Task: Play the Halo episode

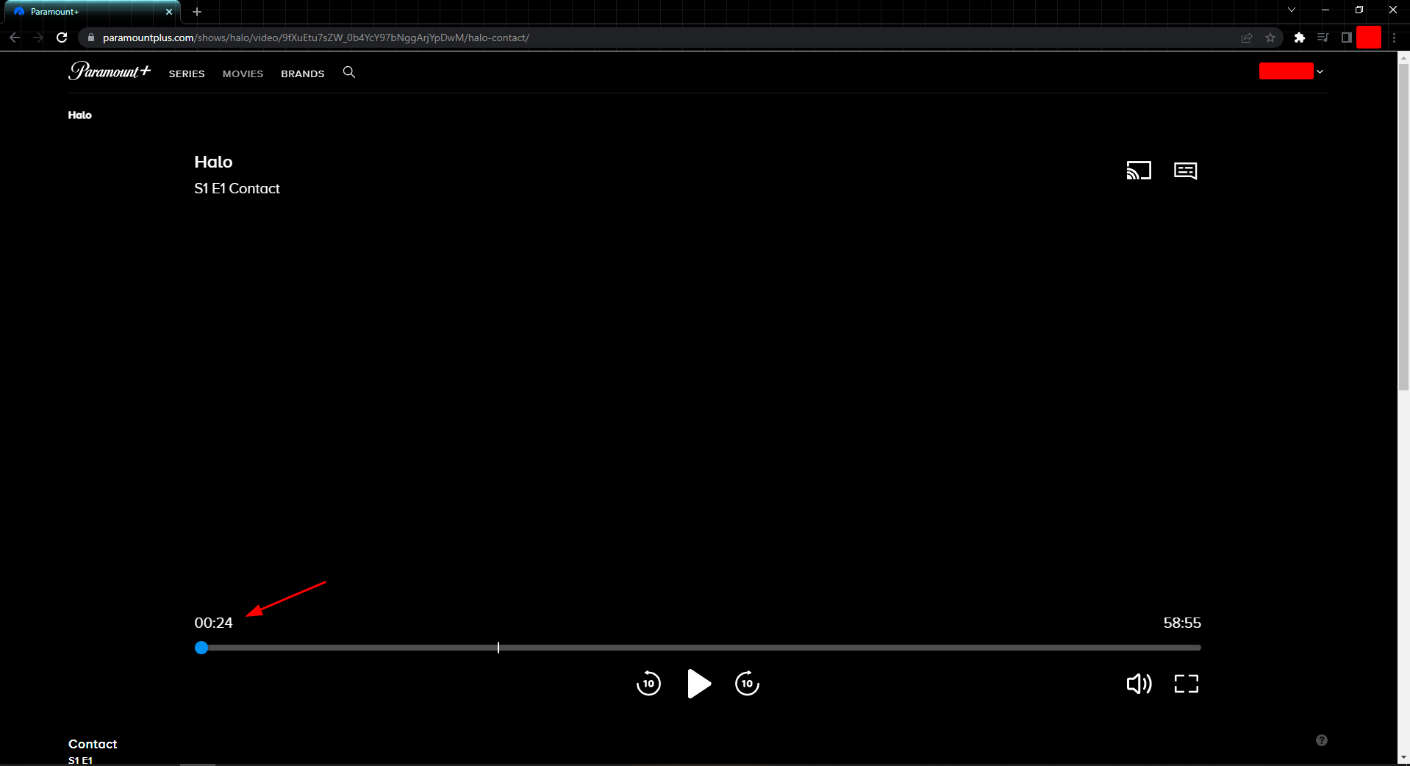Action: tap(698, 684)
